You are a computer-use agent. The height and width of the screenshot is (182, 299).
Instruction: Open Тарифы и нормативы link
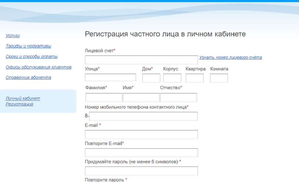pyautogui.click(x=29, y=46)
